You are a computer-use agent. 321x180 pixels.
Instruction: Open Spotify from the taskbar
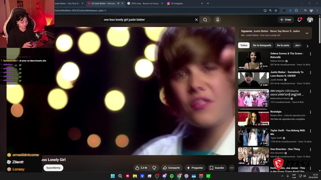tap(172, 176)
